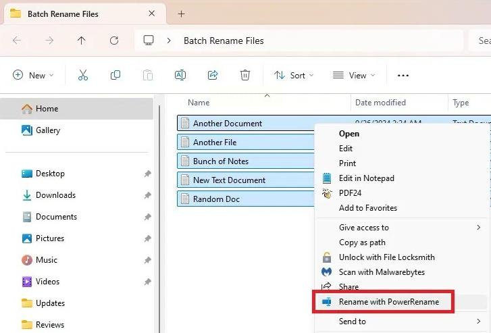This screenshot has width=491, height=333.
Task: Sort by the Date modified column header
Action: (x=380, y=103)
